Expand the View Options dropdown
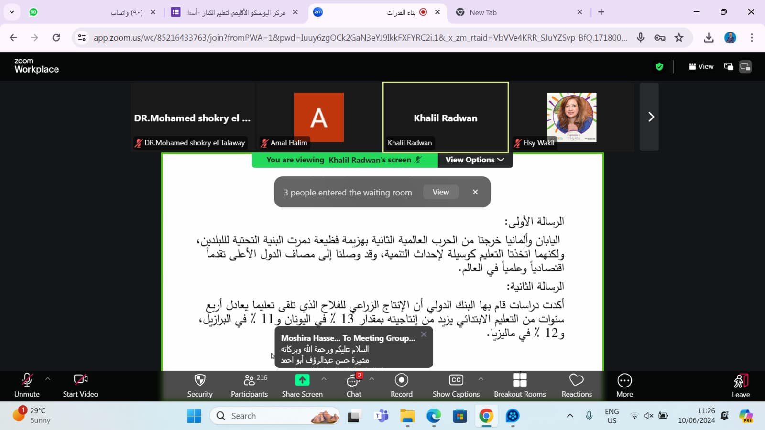Viewport: 765px width, 430px height. click(x=475, y=160)
